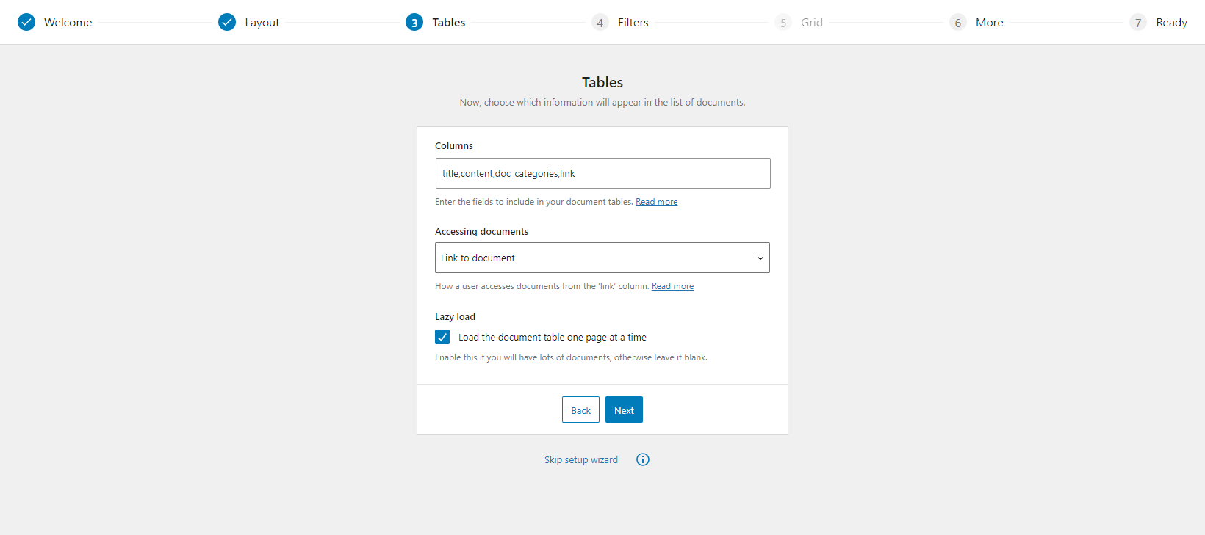The image size is (1205, 535).
Task: Click the More step number icon
Action: (x=957, y=22)
